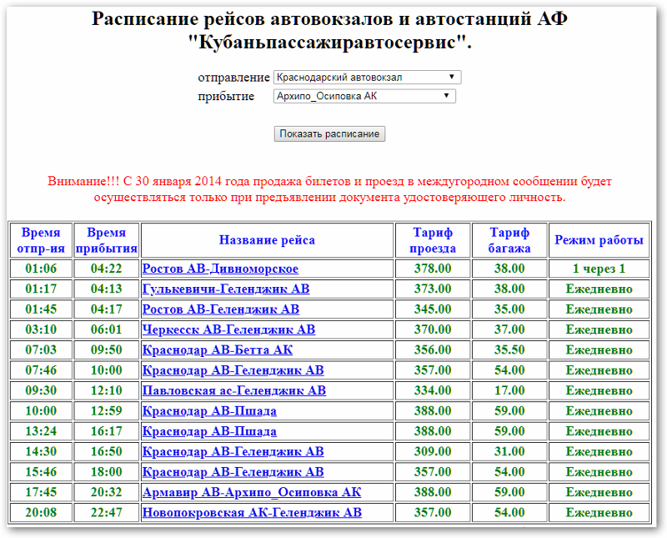667x538 pixels.
Task: Click baggage fare 37.00
Action: tap(509, 329)
